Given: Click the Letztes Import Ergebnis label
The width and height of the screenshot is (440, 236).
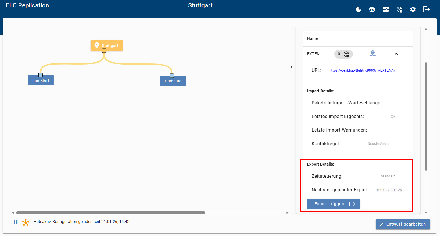Looking at the screenshot, I should coord(338,116).
